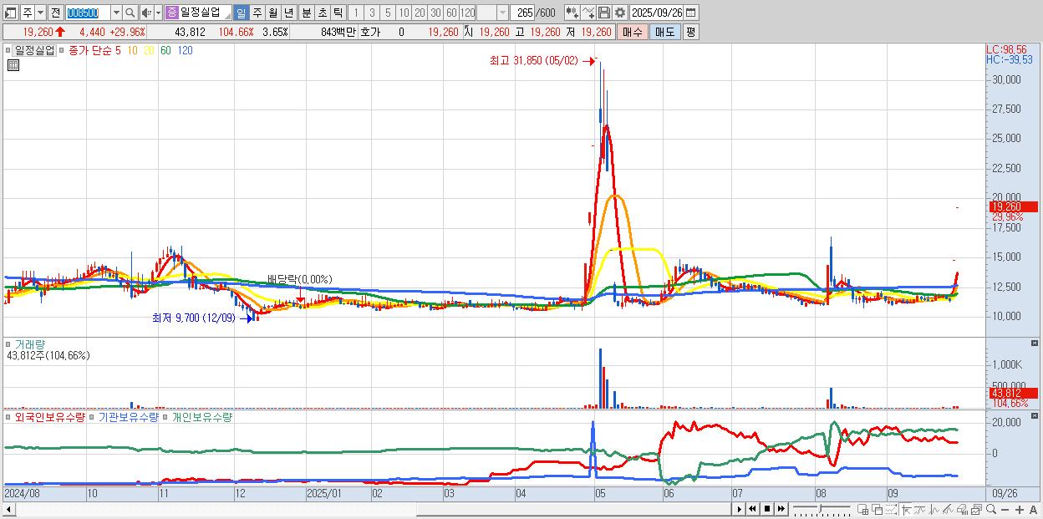
Task: Click the 265 bar count field
Action: [522, 13]
